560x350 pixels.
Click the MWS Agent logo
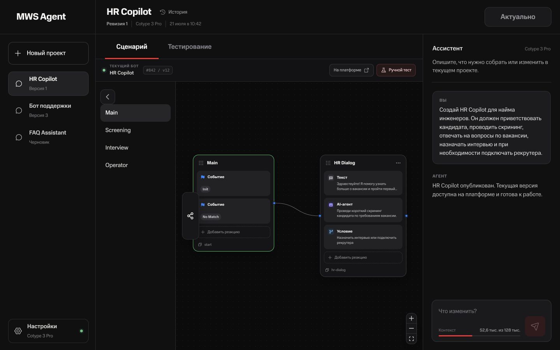pyautogui.click(x=41, y=17)
